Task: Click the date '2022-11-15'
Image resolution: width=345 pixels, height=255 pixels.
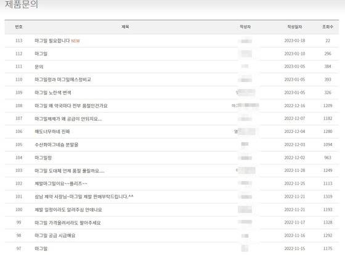Action: 294,249
